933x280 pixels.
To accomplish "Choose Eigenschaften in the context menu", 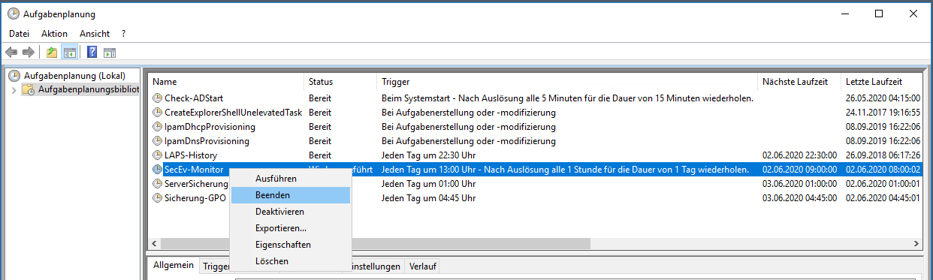I will click(x=291, y=245).
